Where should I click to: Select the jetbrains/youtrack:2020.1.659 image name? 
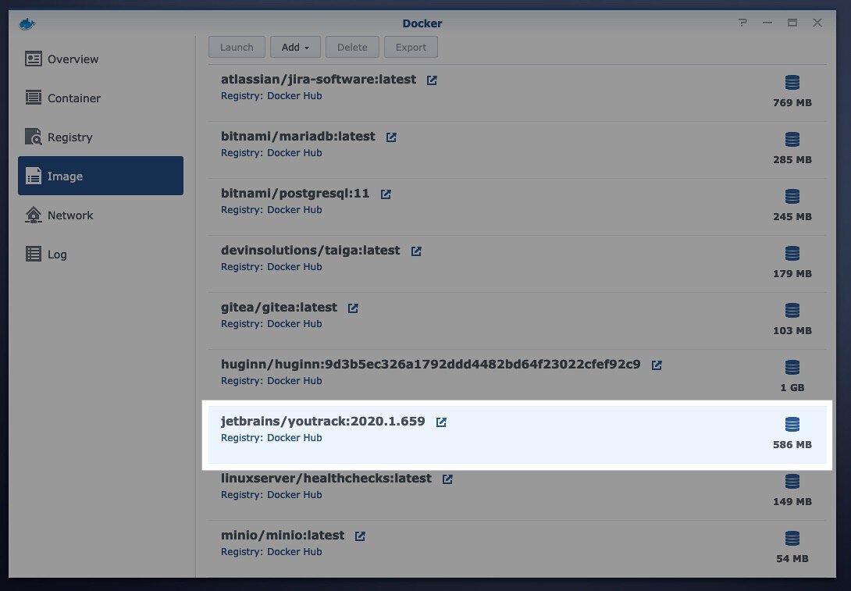pyautogui.click(x=323, y=421)
